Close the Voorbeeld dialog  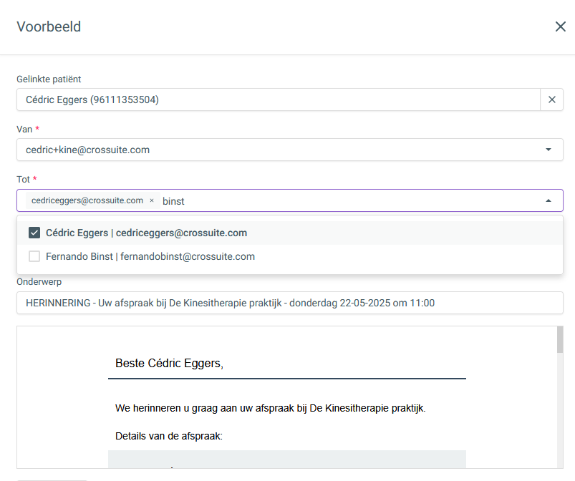(x=561, y=26)
